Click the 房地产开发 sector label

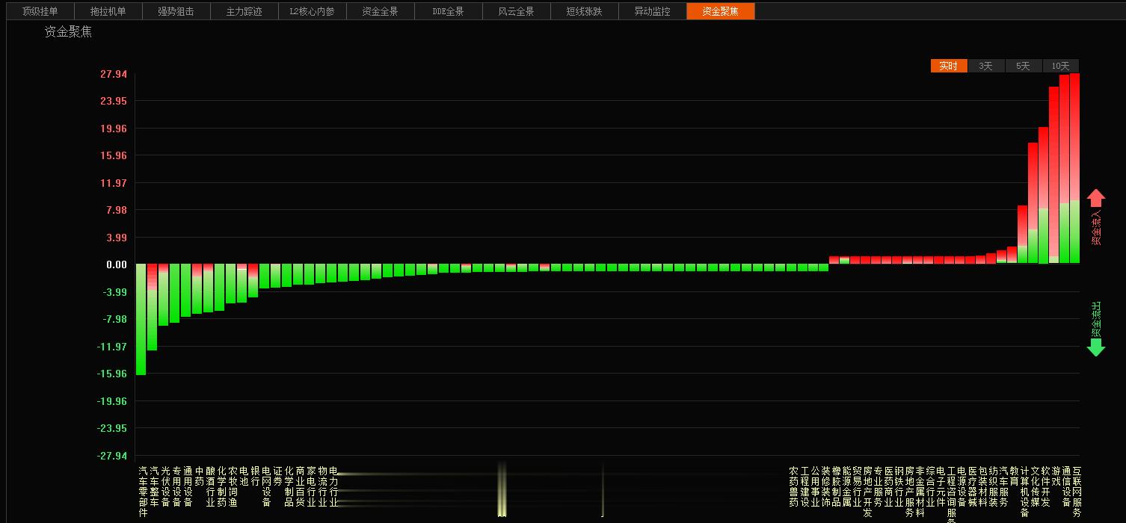867,492
